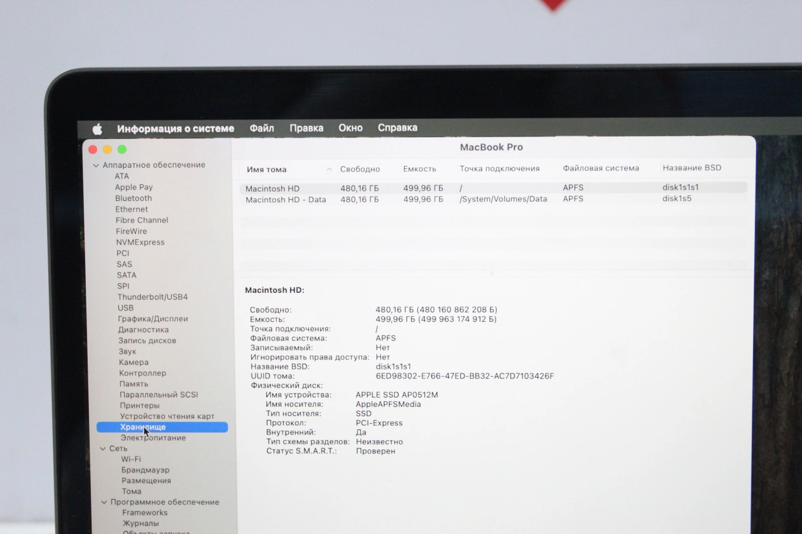Select USB in the sidebar
This screenshot has height=534, width=802.
coord(125,308)
